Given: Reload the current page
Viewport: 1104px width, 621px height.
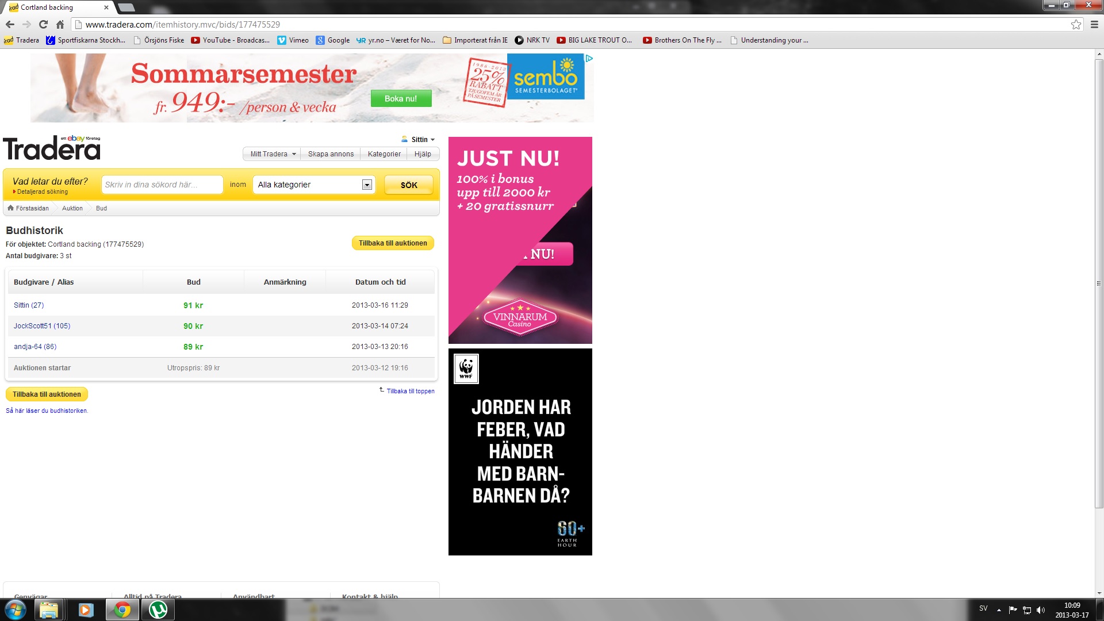Looking at the screenshot, I should point(43,24).
